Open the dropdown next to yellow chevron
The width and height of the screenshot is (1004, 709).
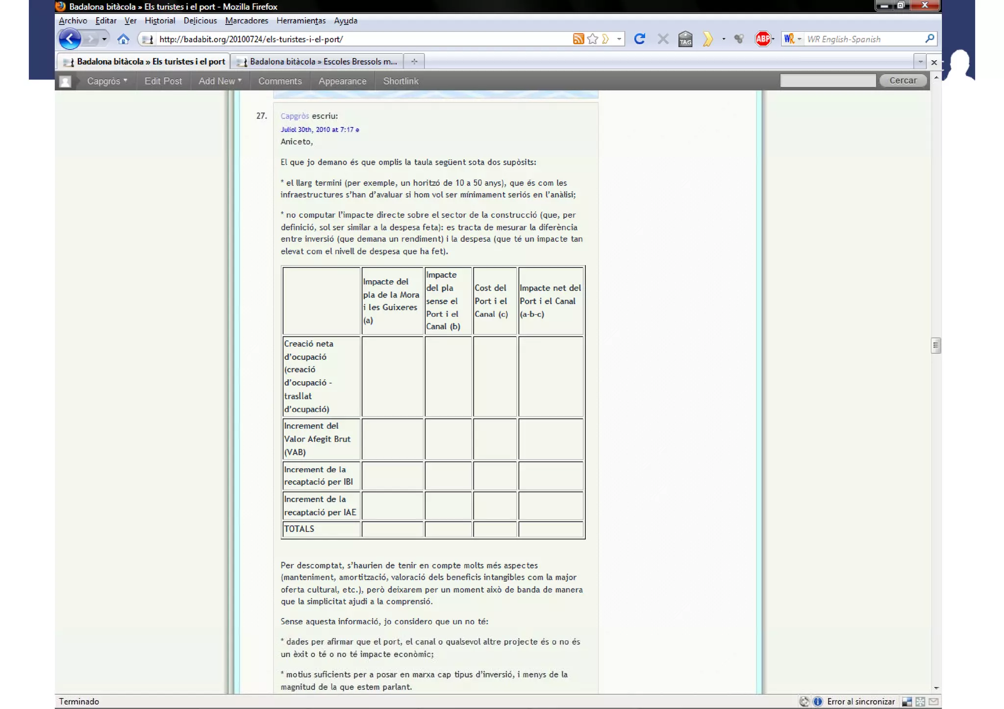724,39
